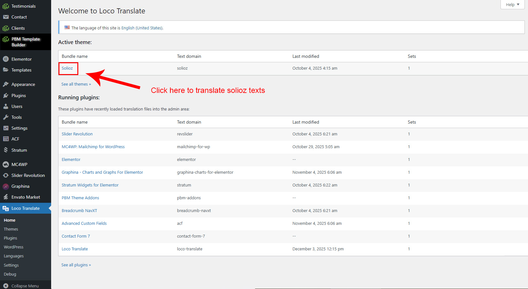The image size is (528, 289).
Task: Click the English (United States) link
Action: [142, 28]
